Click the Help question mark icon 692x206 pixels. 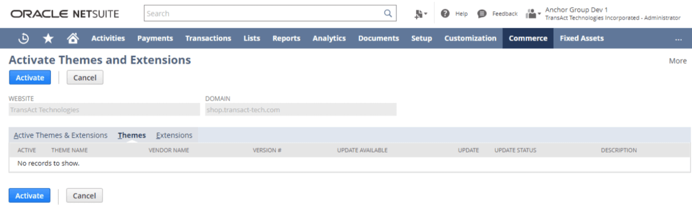pos(445,14)
